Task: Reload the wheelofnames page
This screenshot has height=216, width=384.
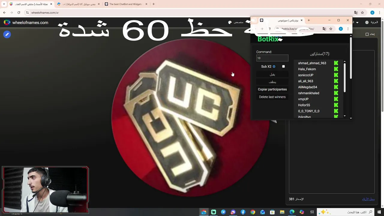Action: (19, 13)
